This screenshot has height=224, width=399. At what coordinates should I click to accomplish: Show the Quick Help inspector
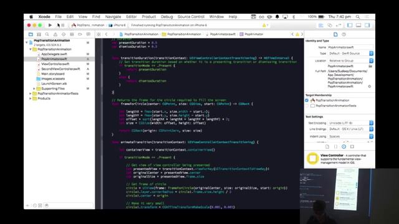click(x=344, y=34)
